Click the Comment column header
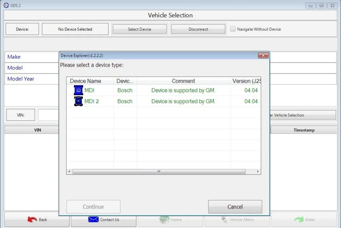Screen dimensions: 341x228 (x=183, y=81)
